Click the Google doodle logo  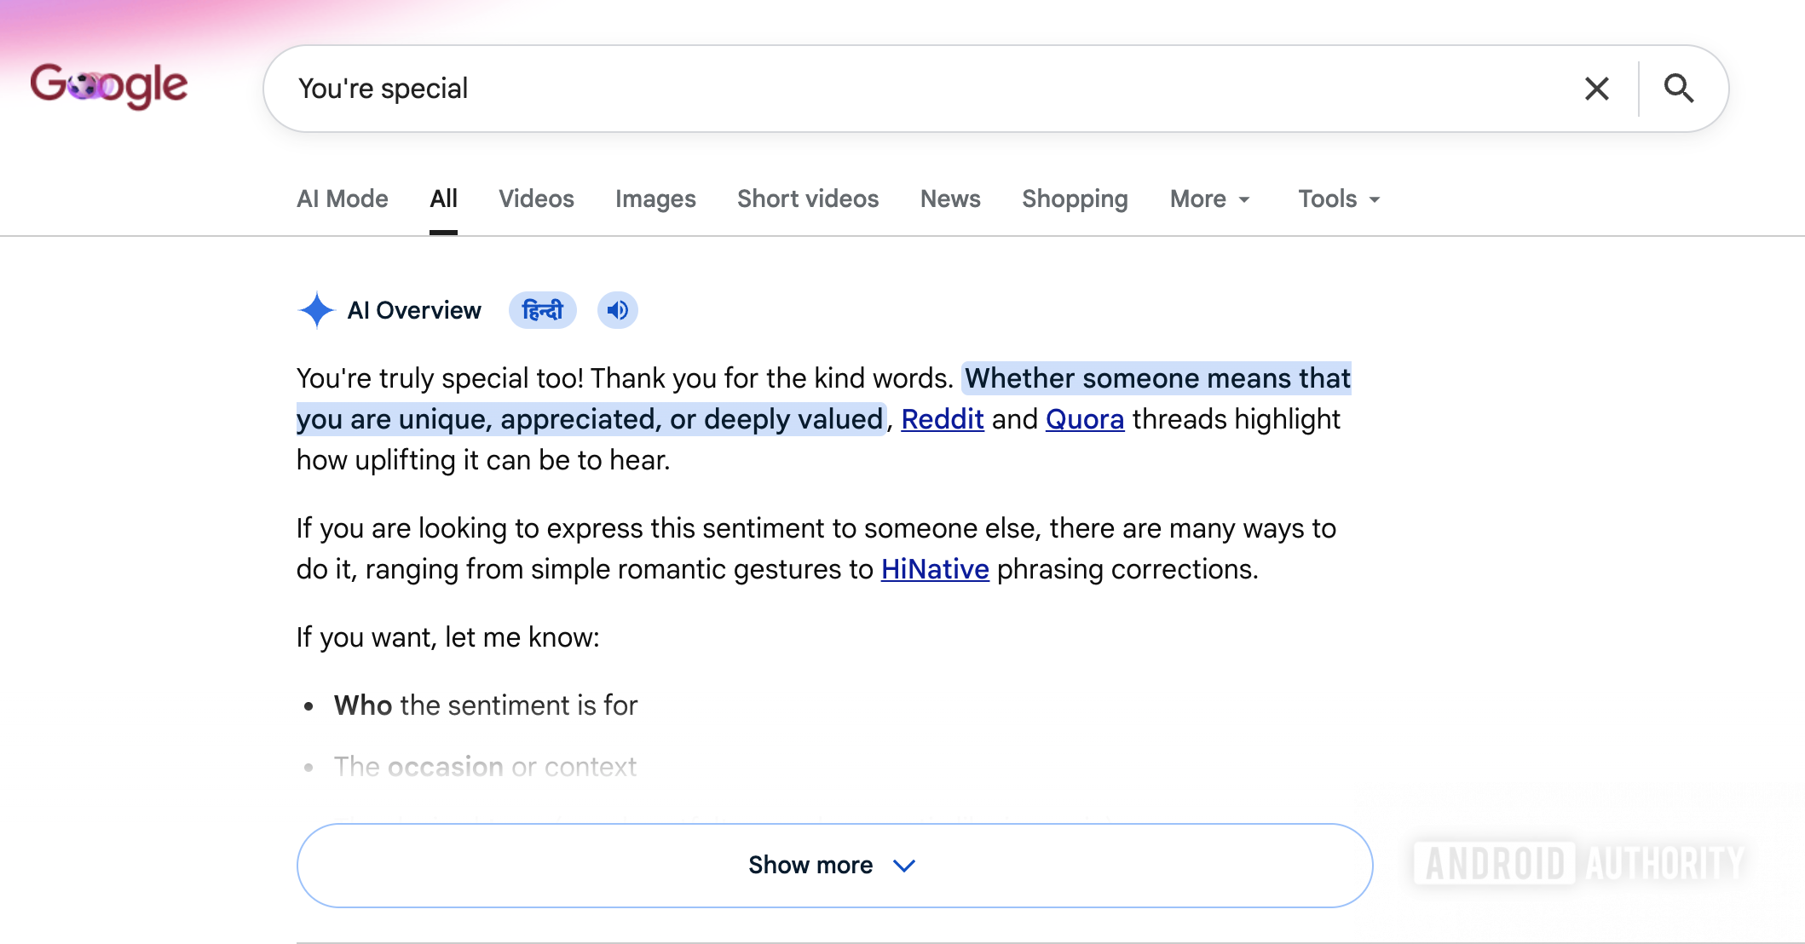point(108,86)
